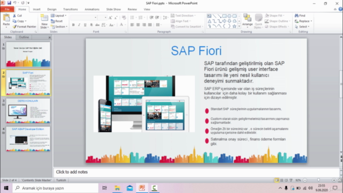The height and width of the screenshot is (193, 343).
Task: Toggle text shadow formatting
Action: pos(91,25)
